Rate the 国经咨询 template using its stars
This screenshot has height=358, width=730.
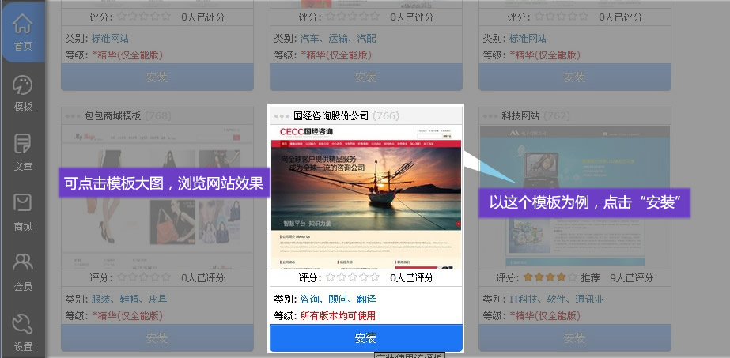tap(353, 277)
